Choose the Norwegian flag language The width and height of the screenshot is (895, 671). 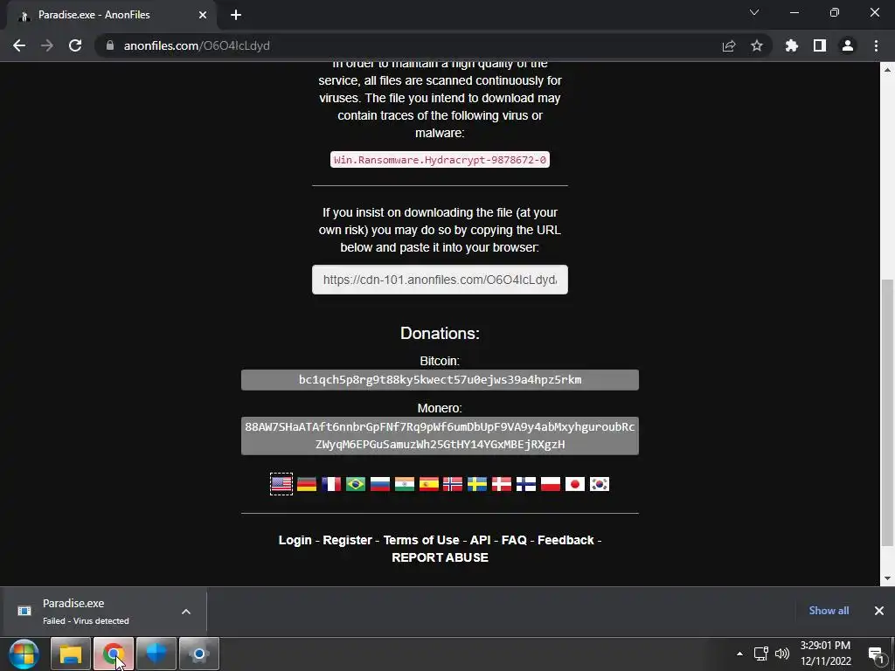coord(453,484)
